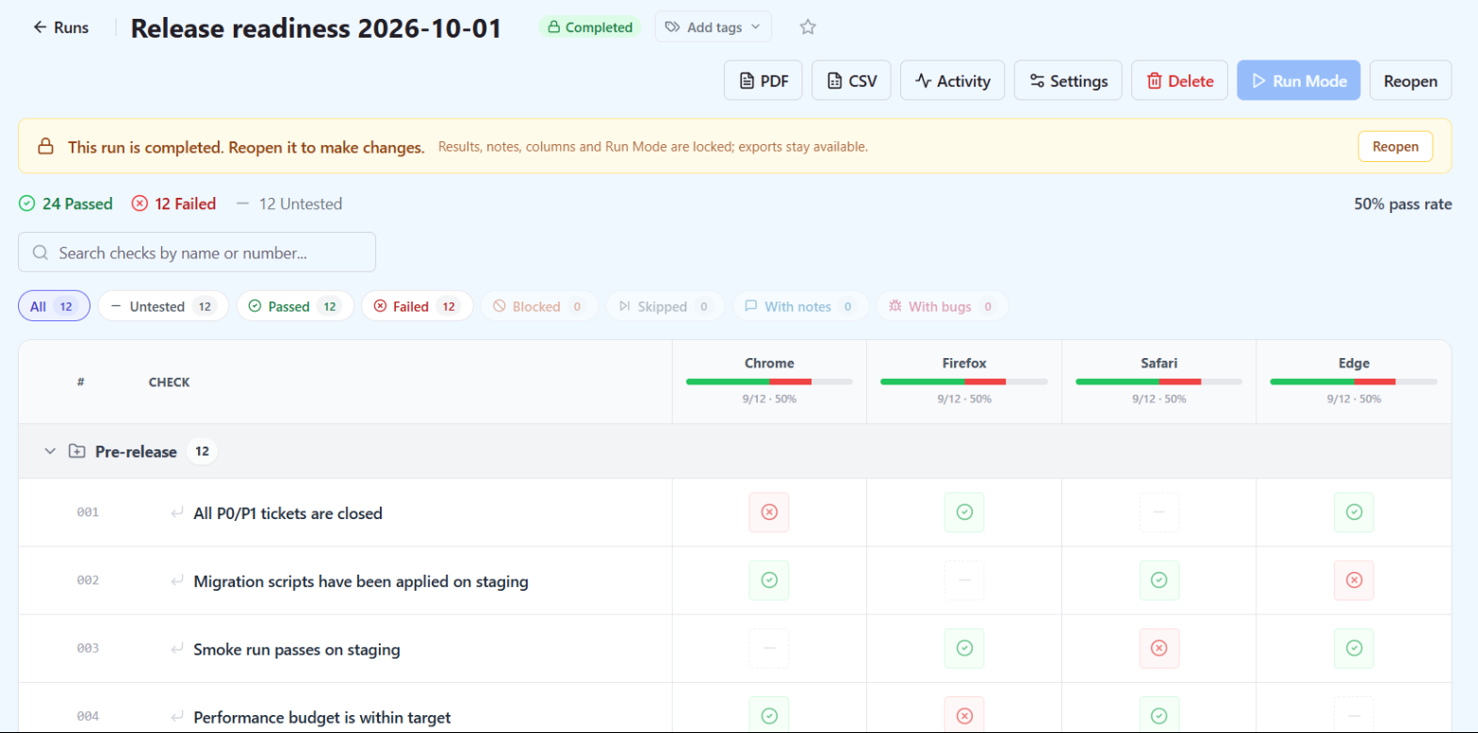Click passed Safari result for check 002

pyautogui.click(x=1159, y=580)
